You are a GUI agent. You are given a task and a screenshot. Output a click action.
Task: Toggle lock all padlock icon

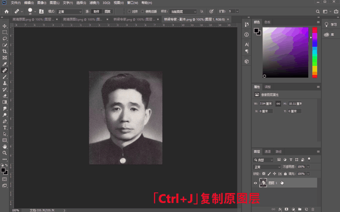[x=285, y=174]
